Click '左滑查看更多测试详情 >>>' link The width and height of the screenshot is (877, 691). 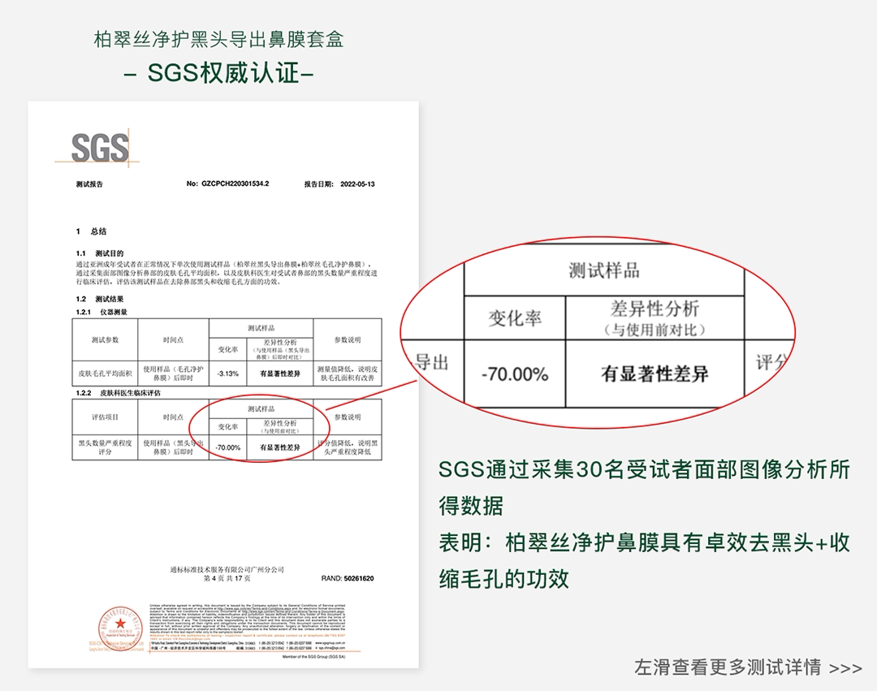pos(748,667)
